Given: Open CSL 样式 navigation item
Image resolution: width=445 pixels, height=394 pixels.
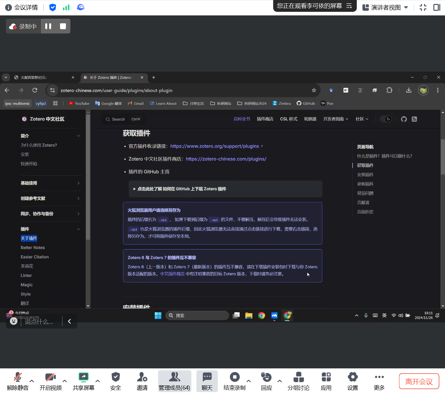Looking at the screenshot, I should [x=289, y=119].
